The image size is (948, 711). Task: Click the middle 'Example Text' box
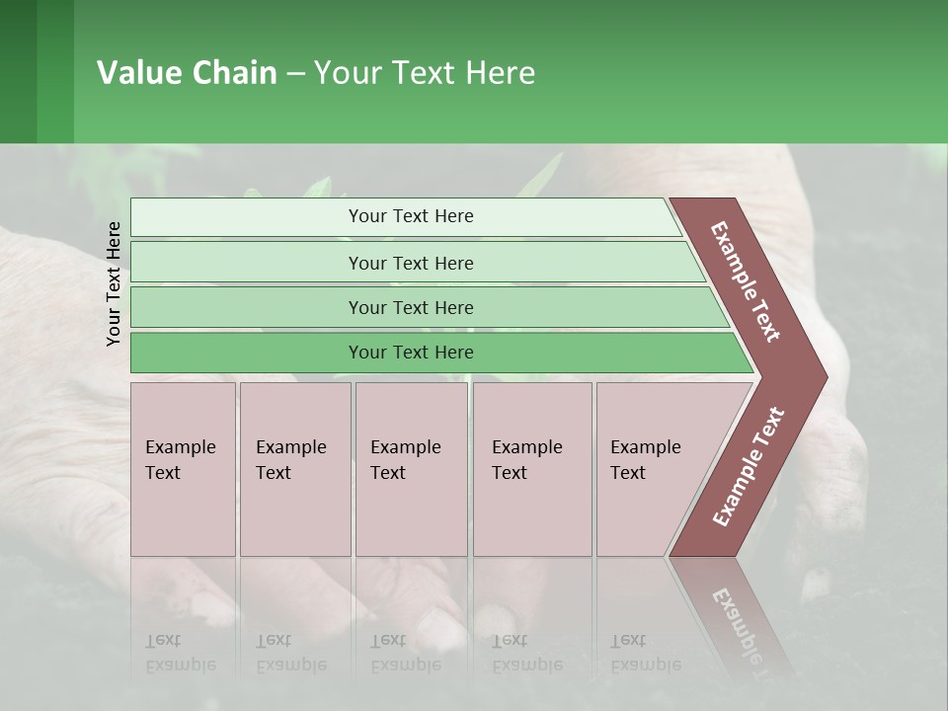pos(411,469)
